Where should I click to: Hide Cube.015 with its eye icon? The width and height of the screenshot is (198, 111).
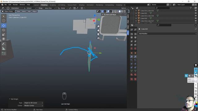coord(196,13)
